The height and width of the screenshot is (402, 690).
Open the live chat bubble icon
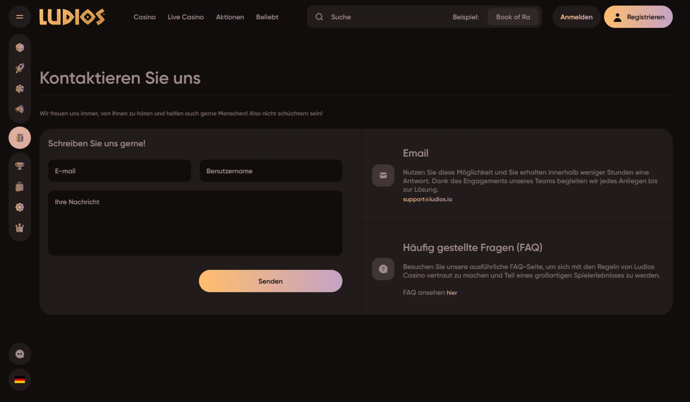20,354
